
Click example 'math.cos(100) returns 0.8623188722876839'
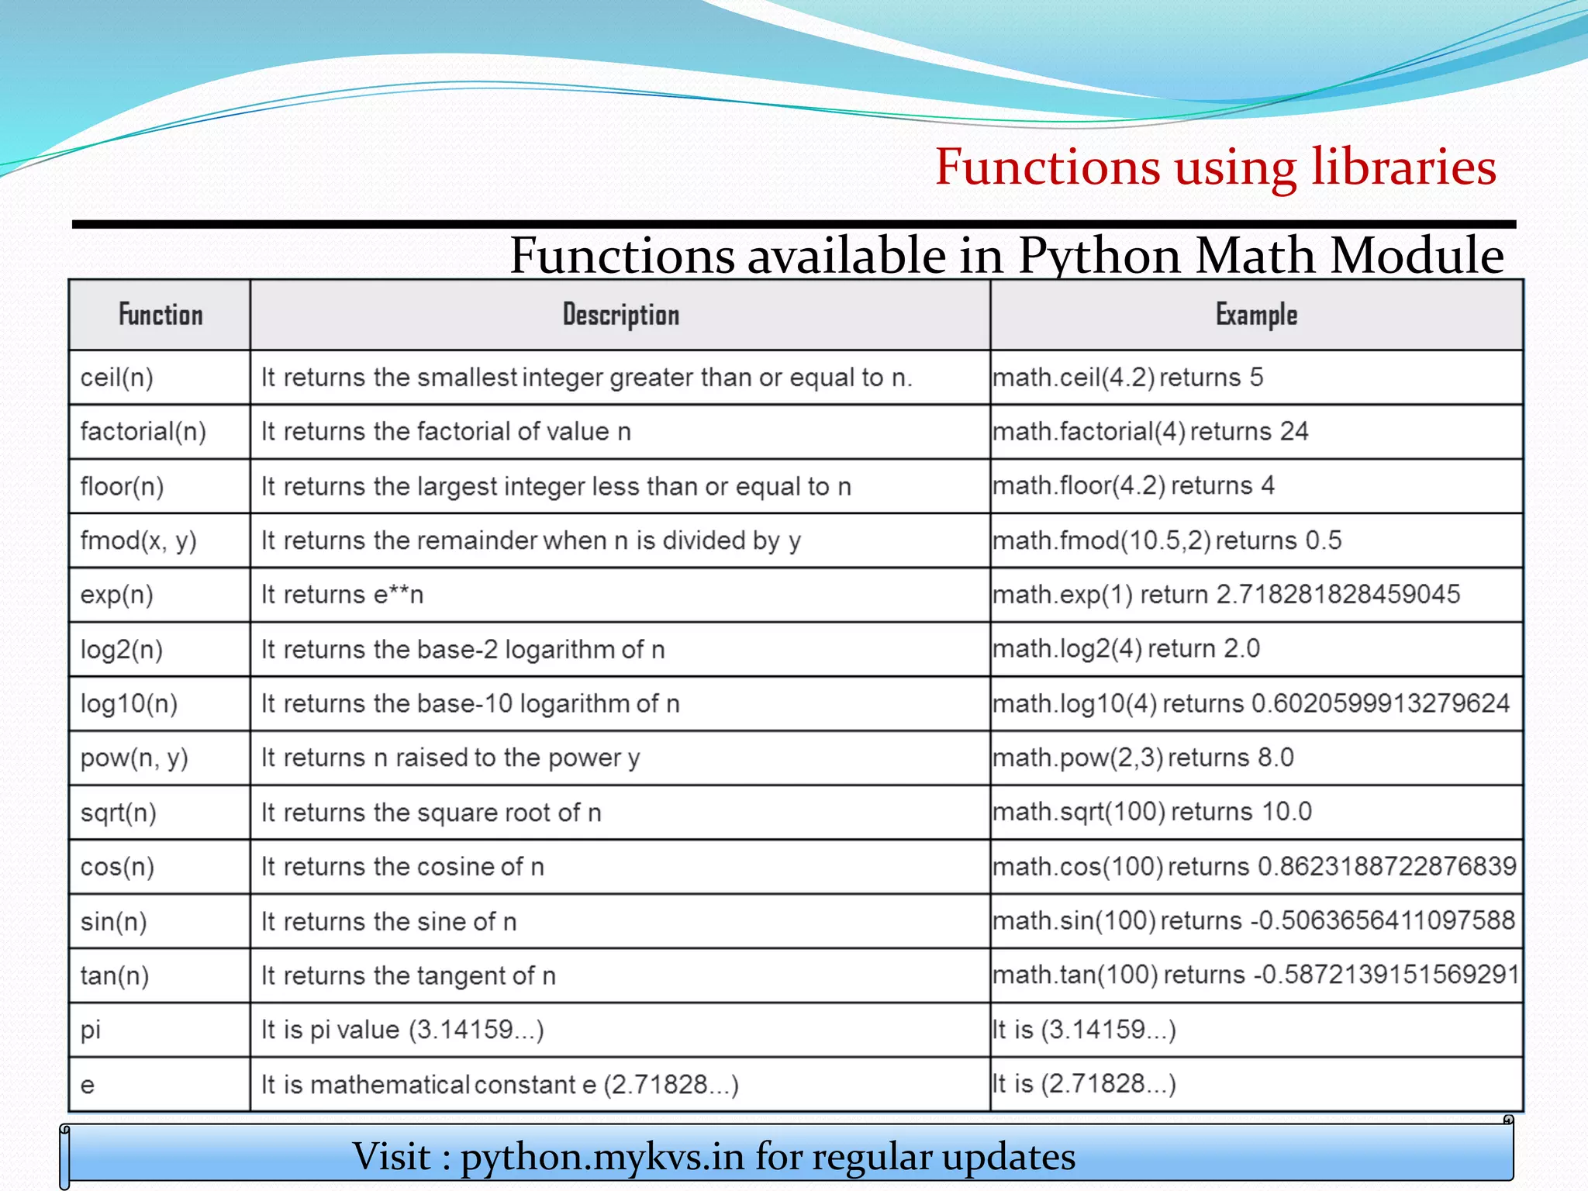1255,867
